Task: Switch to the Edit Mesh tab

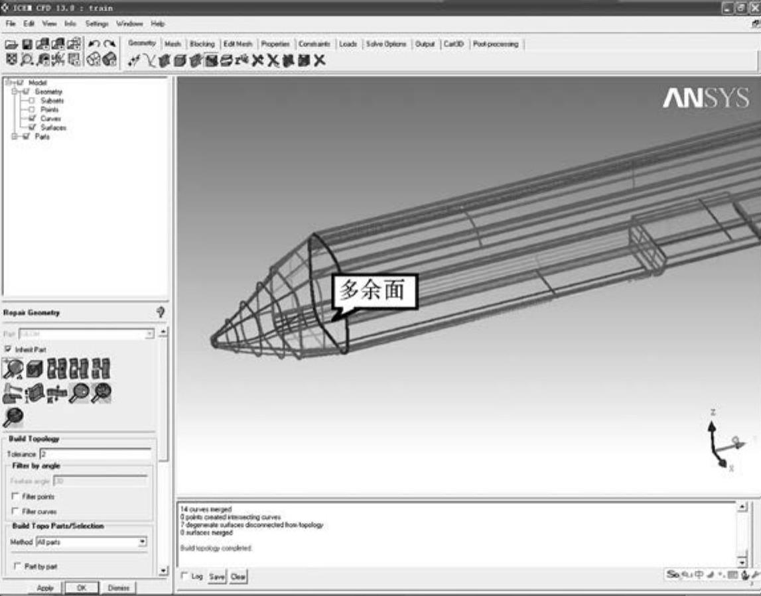Action: click(x=238, y=44)
